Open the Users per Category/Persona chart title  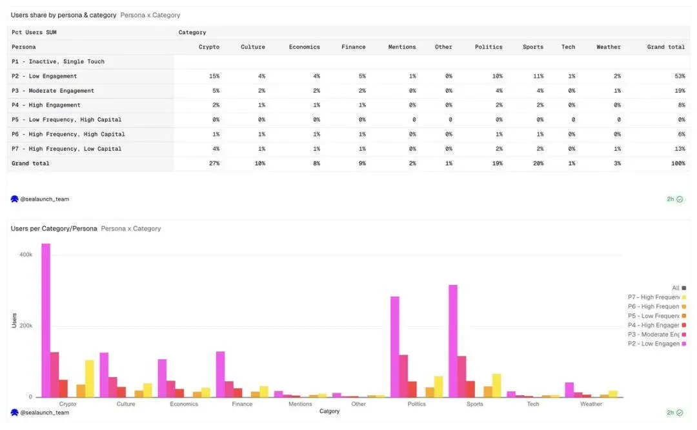tap(54, 229)
